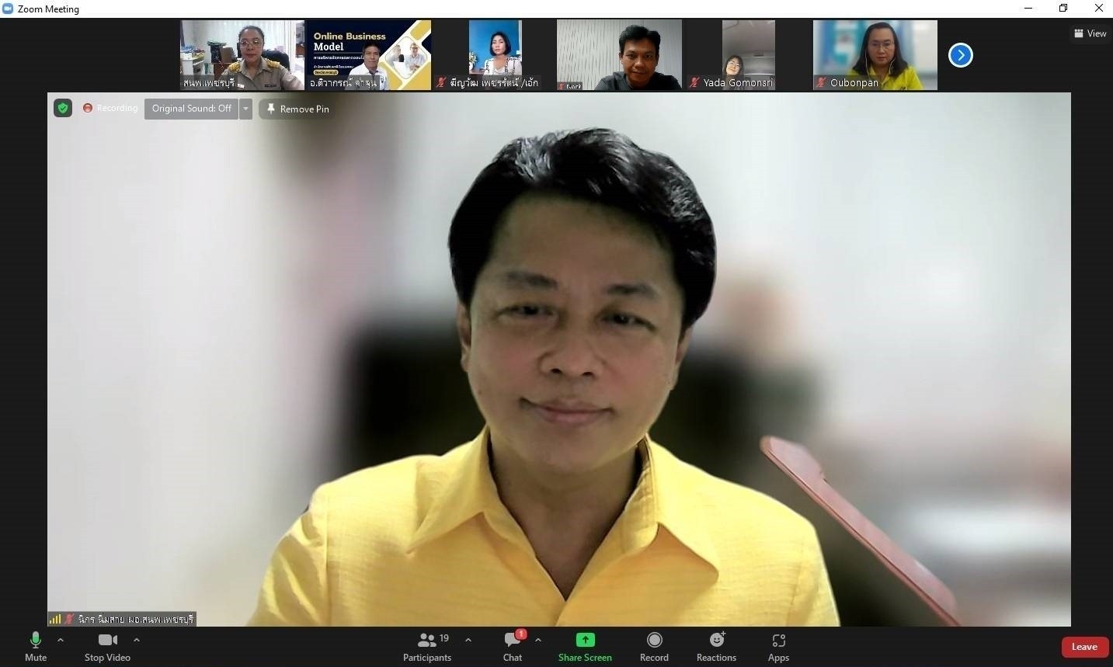Viewport: 1113px width, 667px height.
Task: Click the green encryption shield icon
Action: (63, 108)
